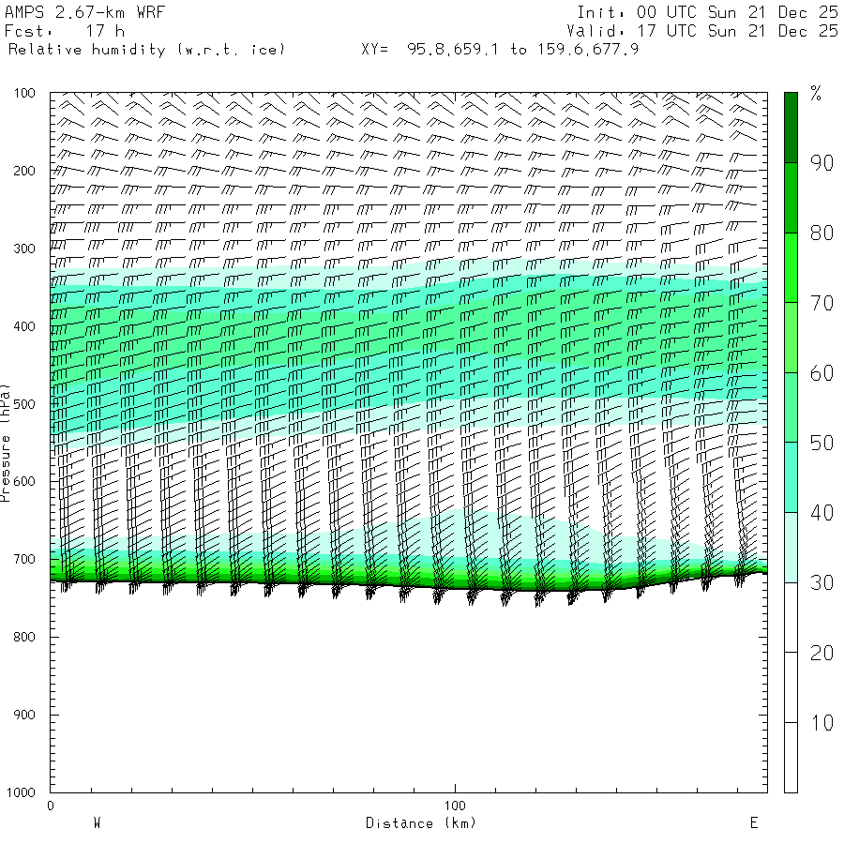Click the 200 hPa pressure axis label

24,171
